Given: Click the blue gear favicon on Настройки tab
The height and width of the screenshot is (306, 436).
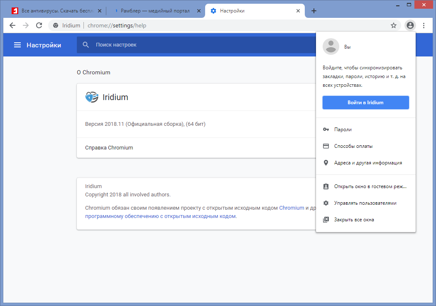Looking at the screenshot, I should click(213, 11).
